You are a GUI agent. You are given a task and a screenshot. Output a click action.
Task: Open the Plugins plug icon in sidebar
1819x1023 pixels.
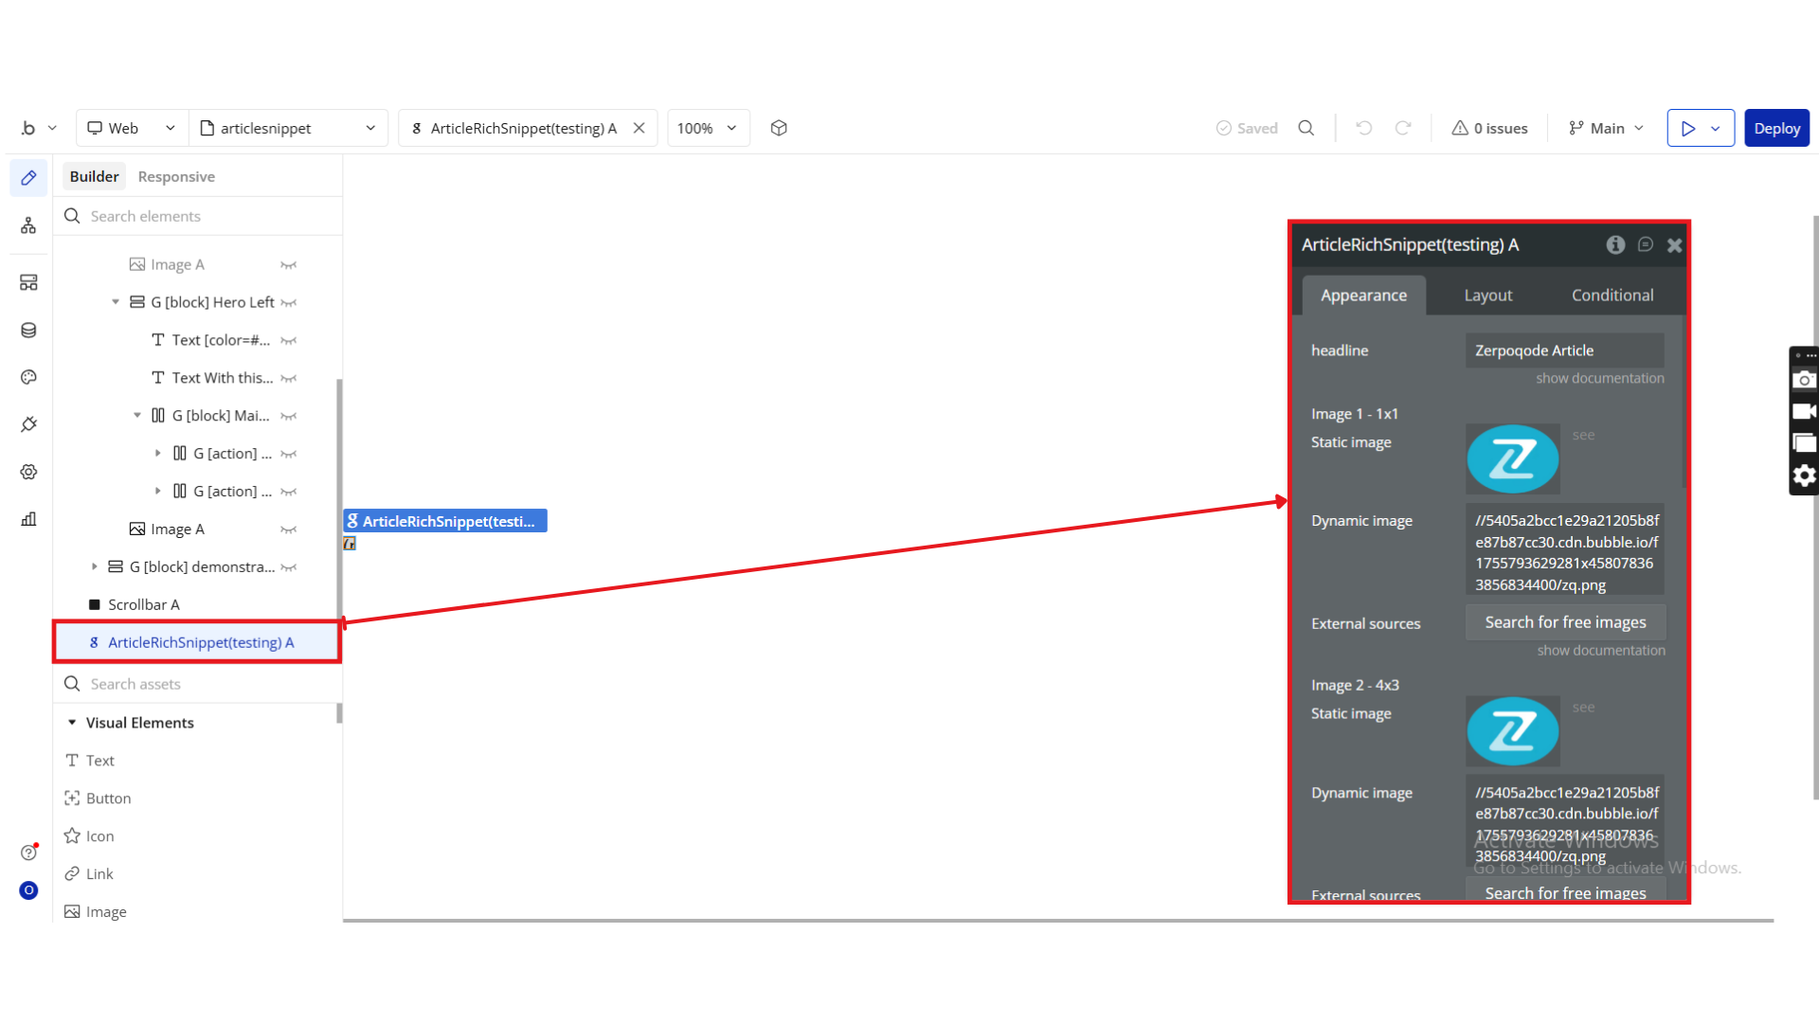click(x=28, y=424)
